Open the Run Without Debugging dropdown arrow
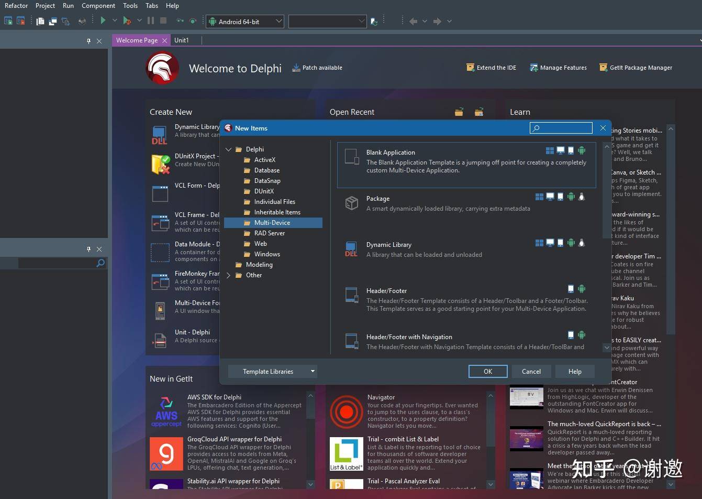702x499 pixels. tap(115, 21)
